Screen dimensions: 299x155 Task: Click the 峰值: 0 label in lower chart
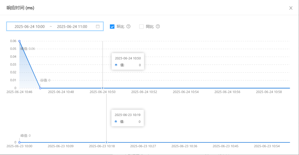click(25, 136)
